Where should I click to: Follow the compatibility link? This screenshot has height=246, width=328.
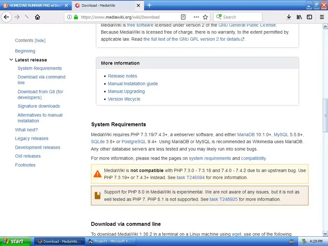[x=254, y=158]
